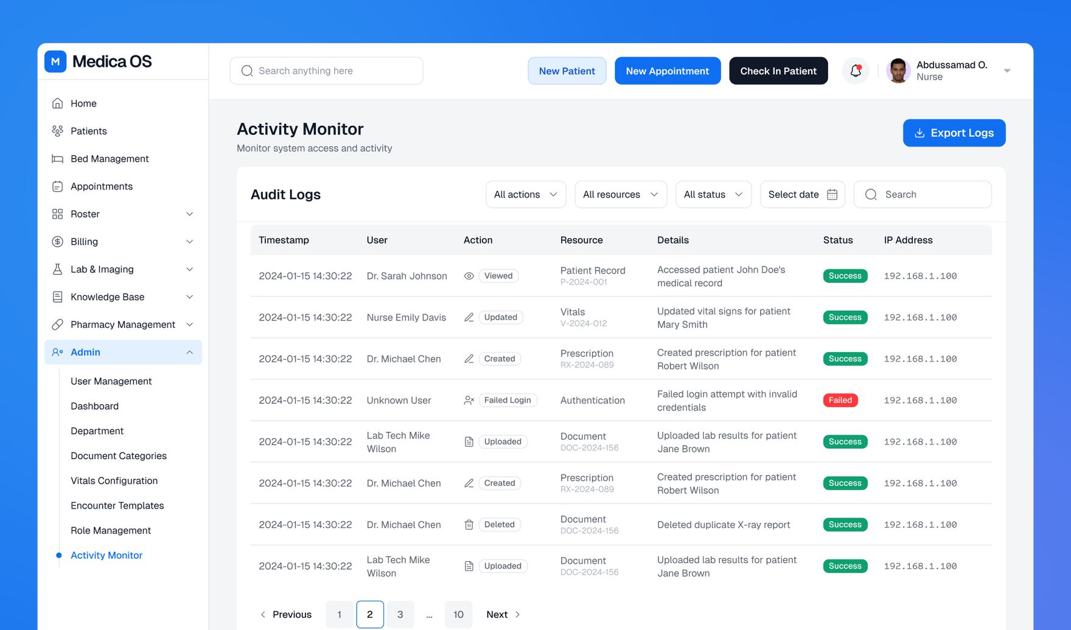1071x630 pixels.
Task: Click the IP Address column header
Action: point(908,240)
